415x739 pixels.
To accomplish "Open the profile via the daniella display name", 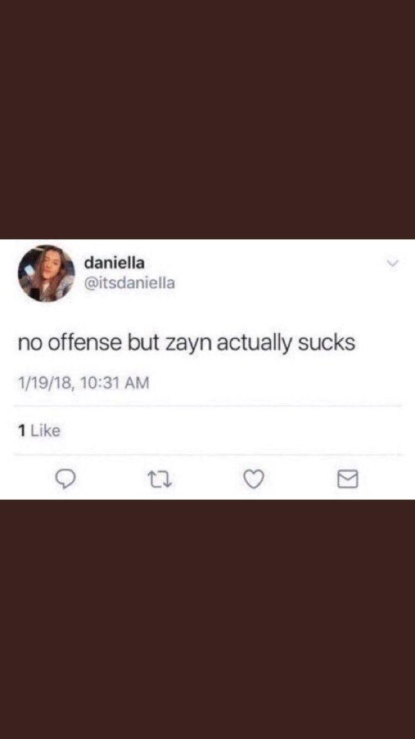I will (x=114, y=262).
